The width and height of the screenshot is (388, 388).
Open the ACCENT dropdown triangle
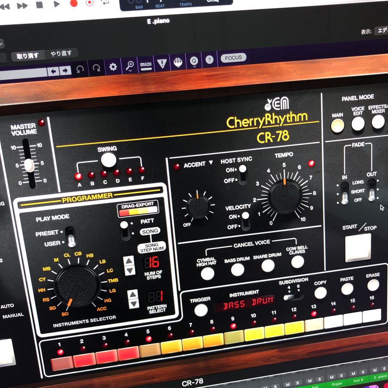pos(211,163)
